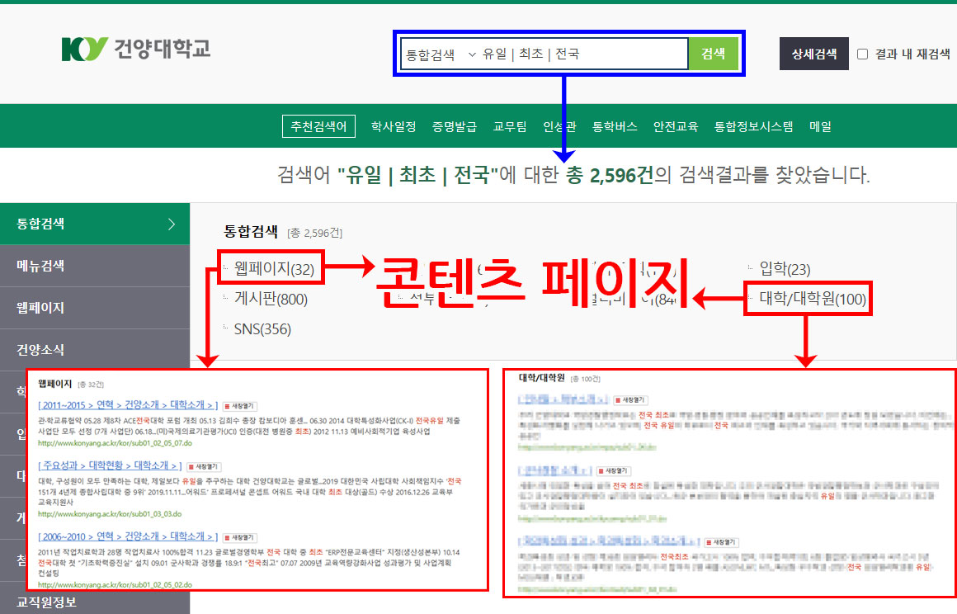This screenshot has width=957, height=614.
Task: Click the Konyang University KY logo
Action: tap(135, 49)
